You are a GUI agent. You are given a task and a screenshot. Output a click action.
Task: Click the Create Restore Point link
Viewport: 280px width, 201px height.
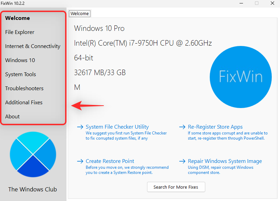pyautogui.click(x=110, y=161)
